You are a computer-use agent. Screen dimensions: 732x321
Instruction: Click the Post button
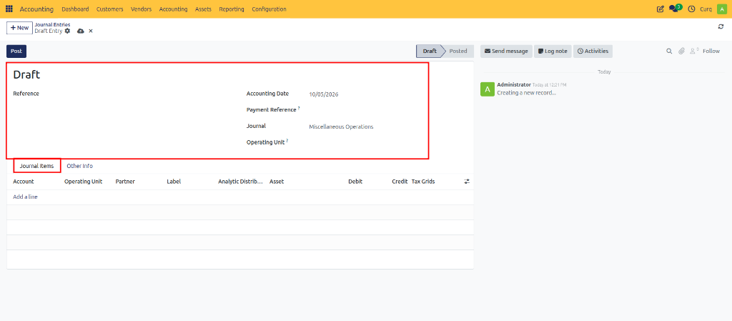[16, 51]
